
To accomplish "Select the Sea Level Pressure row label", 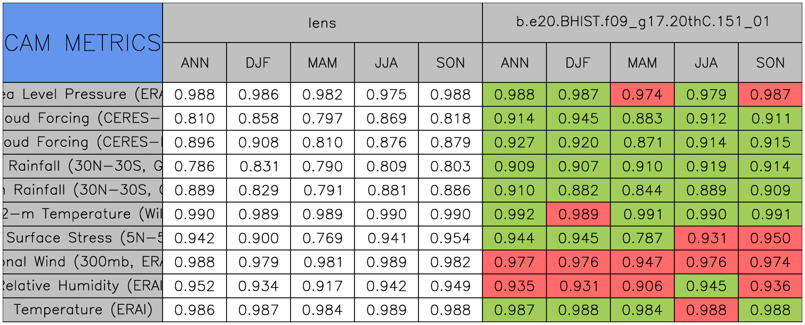I will click(x=83, y=95).
